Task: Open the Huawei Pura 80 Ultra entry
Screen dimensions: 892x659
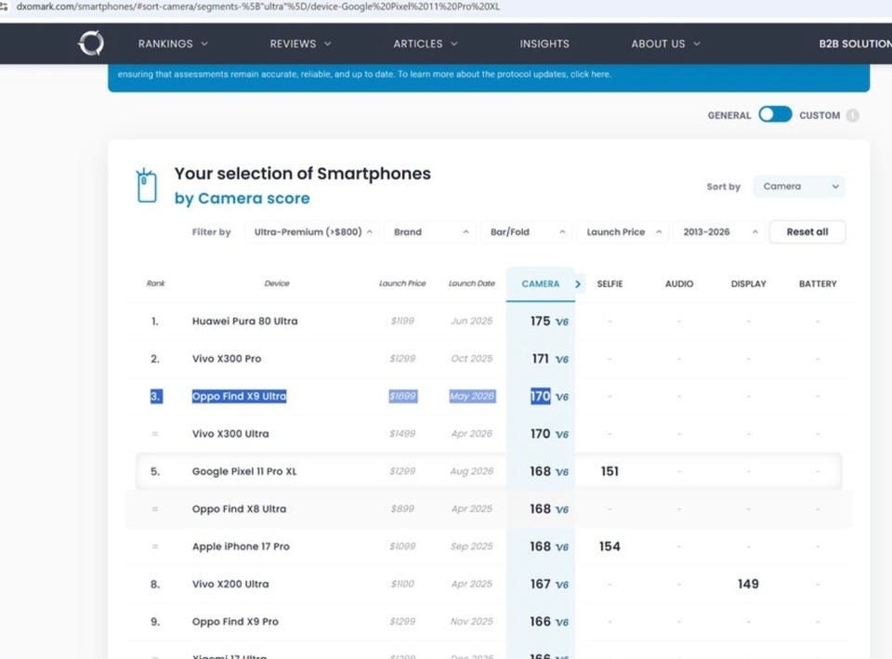Action: click(x=244, y=321)
